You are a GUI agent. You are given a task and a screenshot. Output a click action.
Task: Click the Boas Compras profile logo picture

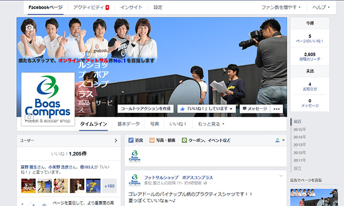48,99
